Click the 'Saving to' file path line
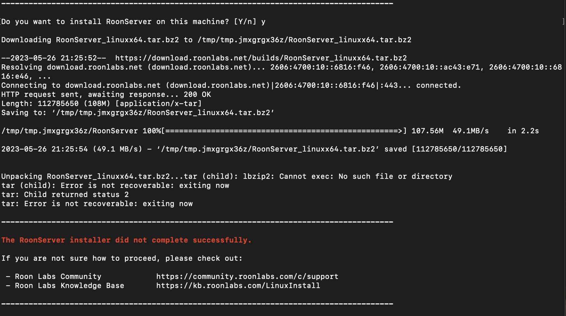The width and height of the screenshot is (566, 316). [138, 113]
